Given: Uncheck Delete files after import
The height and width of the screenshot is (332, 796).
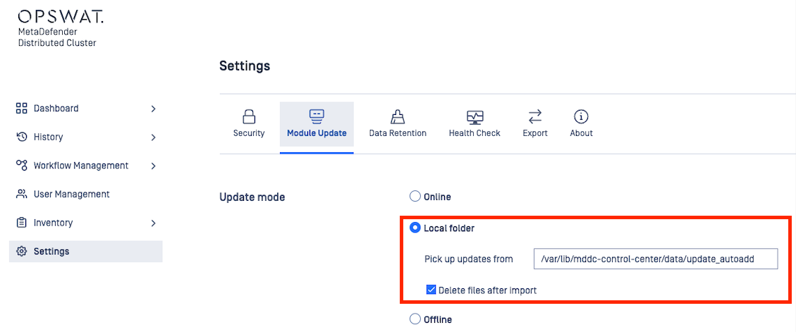Looking at the screenshot, I should coord(431,290).
